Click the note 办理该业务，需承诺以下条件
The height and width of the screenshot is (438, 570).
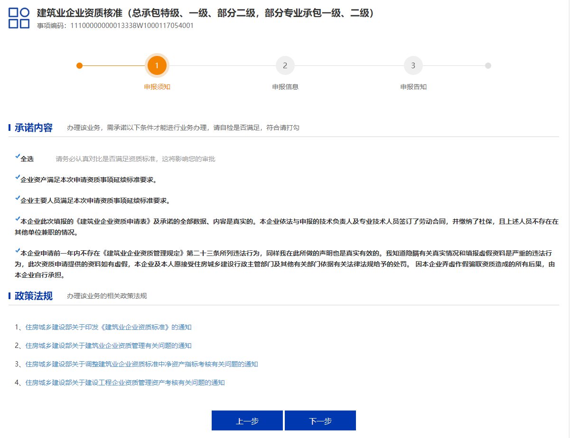tap(183, 128)
